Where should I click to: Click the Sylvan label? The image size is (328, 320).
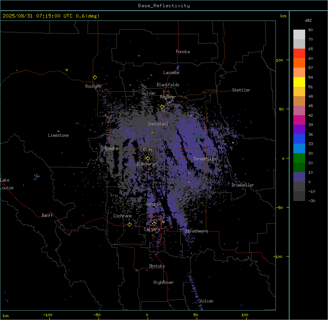pyautogui.click(x=148, y=93)
